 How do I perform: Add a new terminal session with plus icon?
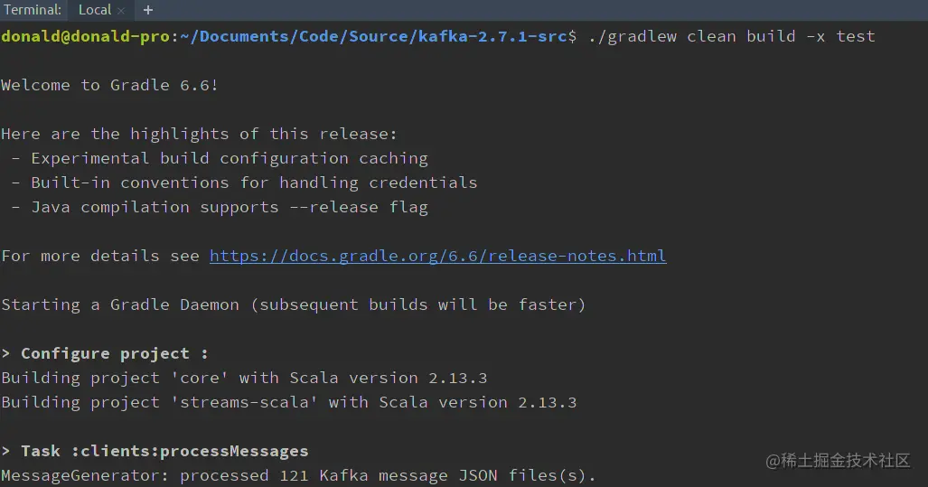point(148,10)
